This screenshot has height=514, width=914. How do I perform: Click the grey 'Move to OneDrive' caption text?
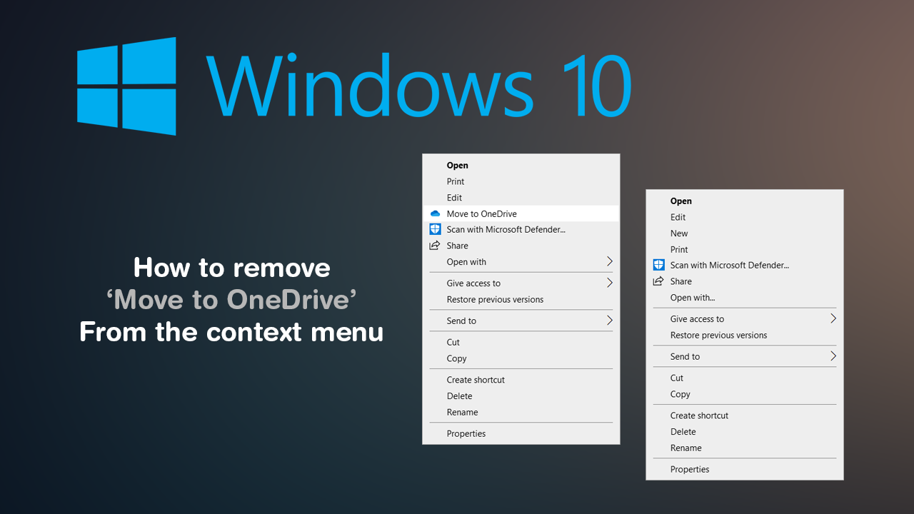tap(232, 300)
